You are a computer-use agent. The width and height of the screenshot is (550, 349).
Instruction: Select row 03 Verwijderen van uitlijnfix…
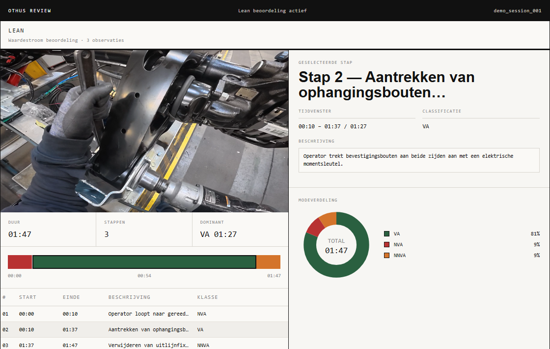(x=144, y=344)
